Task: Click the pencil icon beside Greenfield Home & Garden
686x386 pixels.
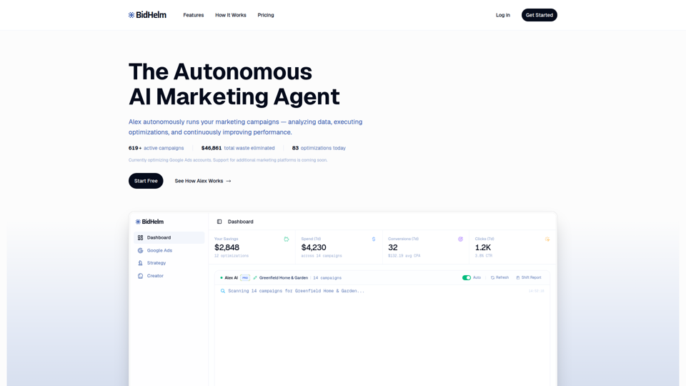Action: coord(255,277)
